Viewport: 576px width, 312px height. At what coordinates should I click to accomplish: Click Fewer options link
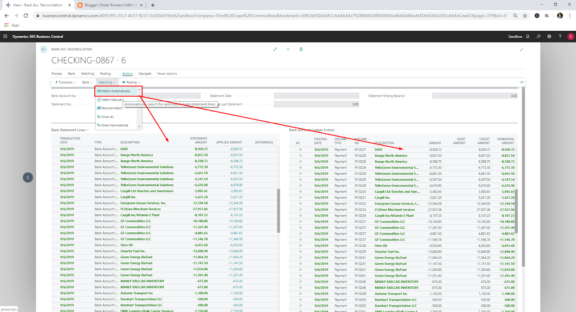pos(167,73)
